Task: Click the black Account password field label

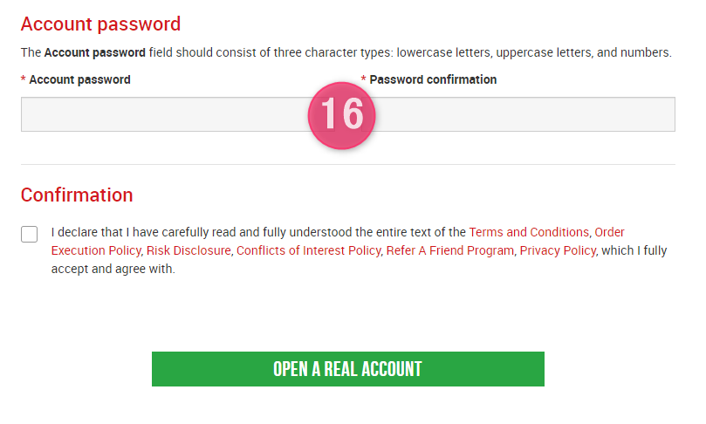Action: [79, 79]
